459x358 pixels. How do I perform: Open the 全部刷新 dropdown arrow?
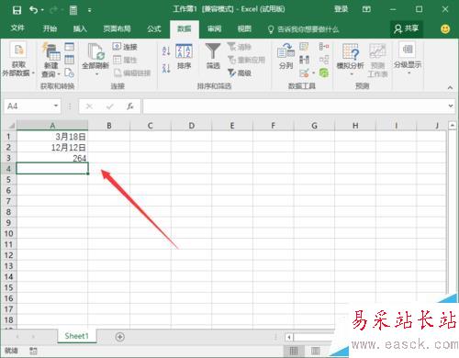(96, 73)
